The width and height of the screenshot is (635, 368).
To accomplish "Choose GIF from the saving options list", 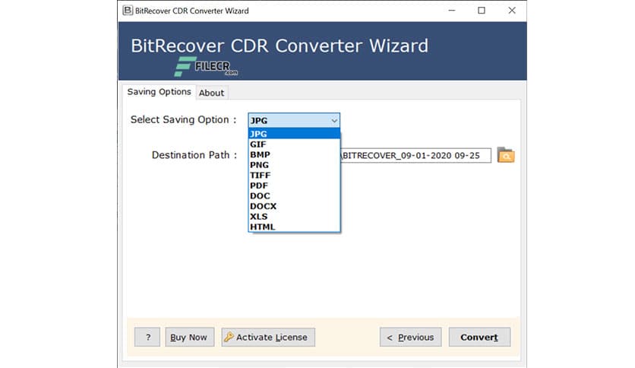I will (x=294, y=144).
